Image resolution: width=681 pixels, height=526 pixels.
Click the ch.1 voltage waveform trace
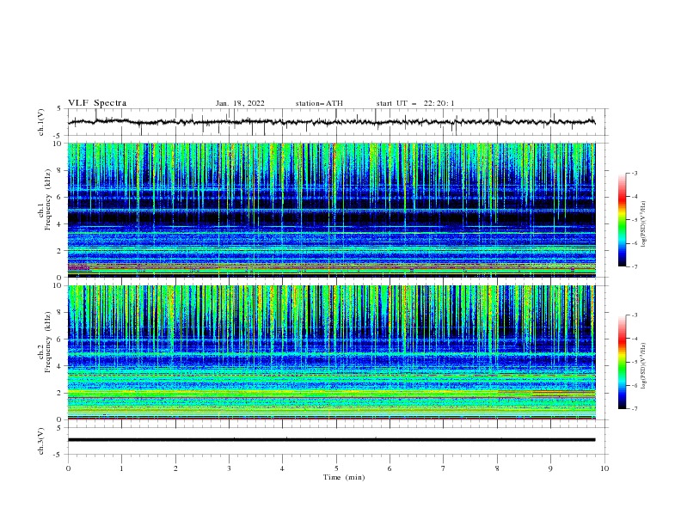tap(331, 122)
